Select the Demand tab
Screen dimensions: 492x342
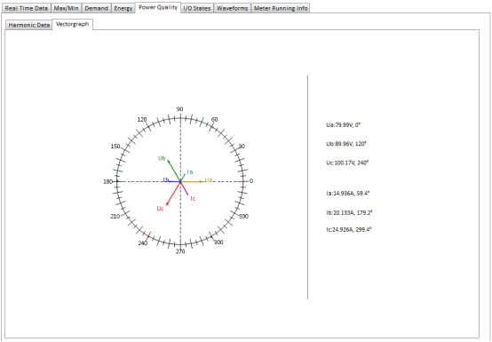coord(96,8)
